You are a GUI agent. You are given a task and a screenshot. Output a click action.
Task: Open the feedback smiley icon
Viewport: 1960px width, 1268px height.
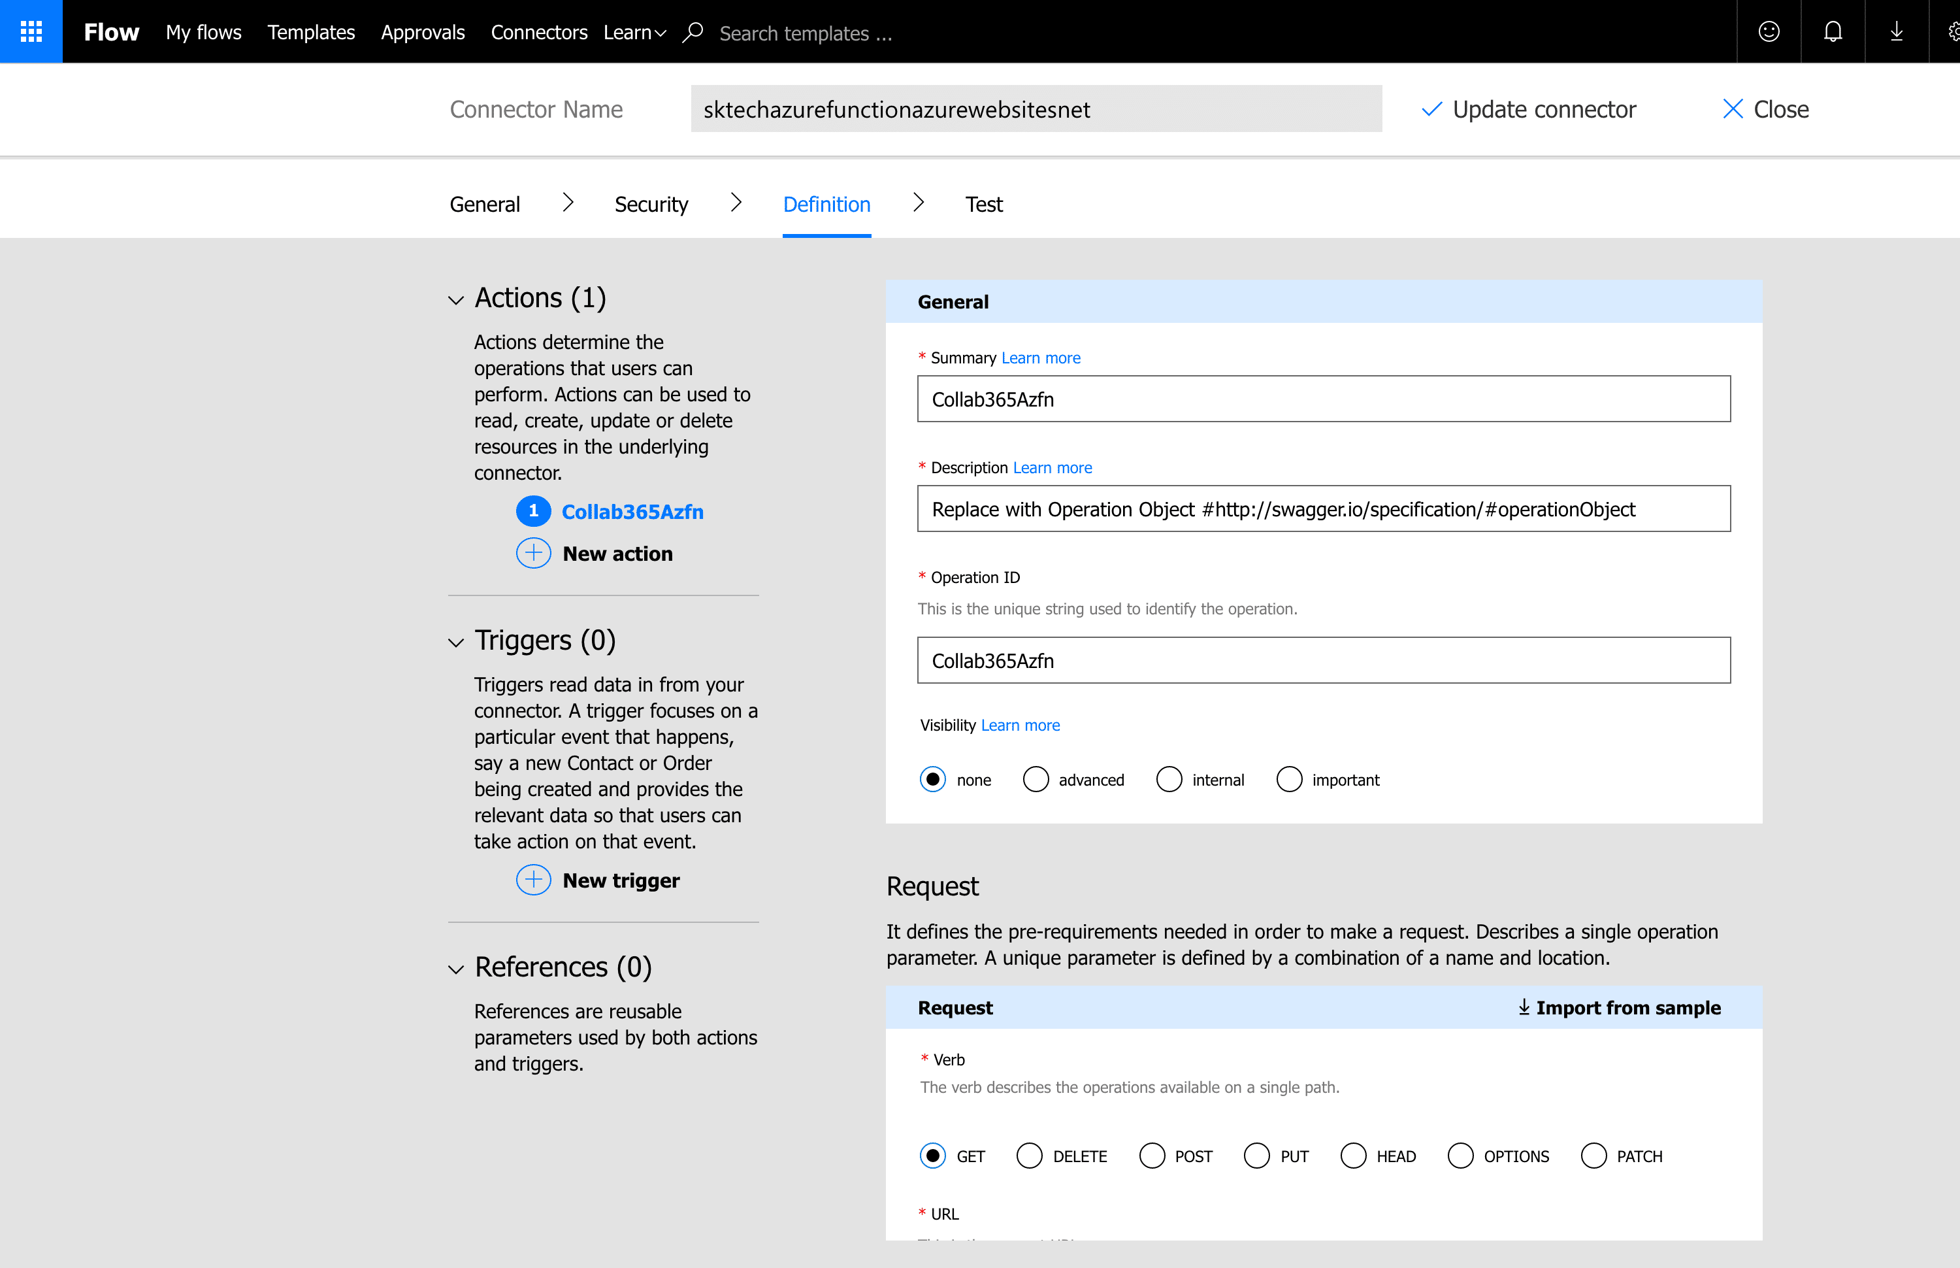(x=1769, y=31)
